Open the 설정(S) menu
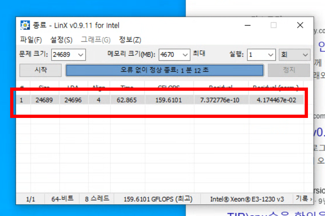Screen dimensions: 325x216 (61, 40)
